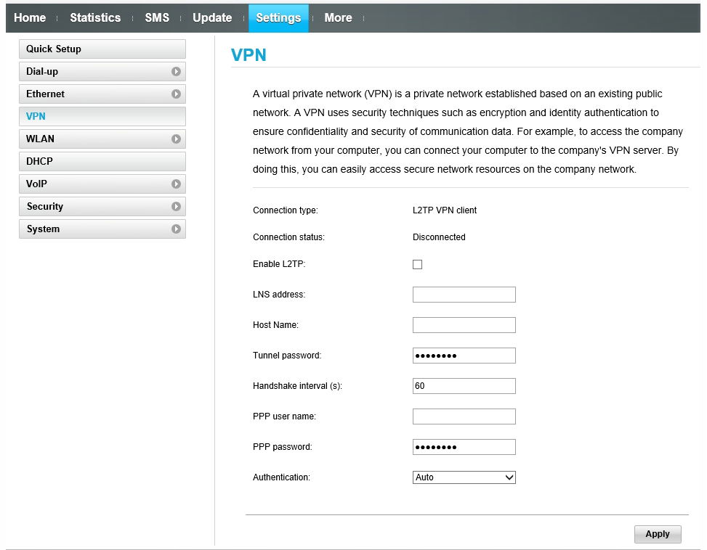This screenshot has width=707, height=550.
Task: Expand Security arrow icon in sidebar
Action: (x=176, y=206)
